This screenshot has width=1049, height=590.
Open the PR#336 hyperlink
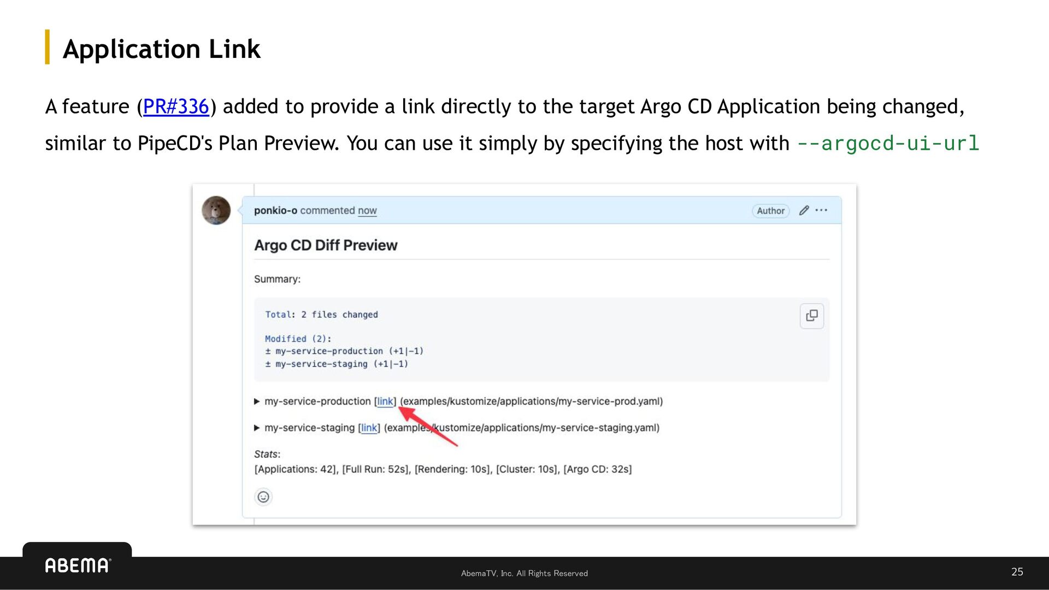click(176, 107)
